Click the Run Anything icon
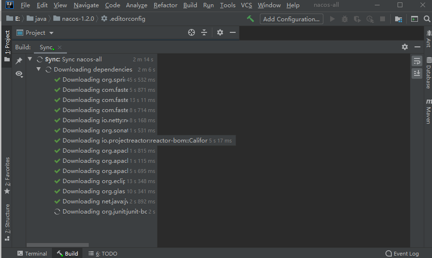Viewport: 432px width, 258px height. [x=415, y=19]
